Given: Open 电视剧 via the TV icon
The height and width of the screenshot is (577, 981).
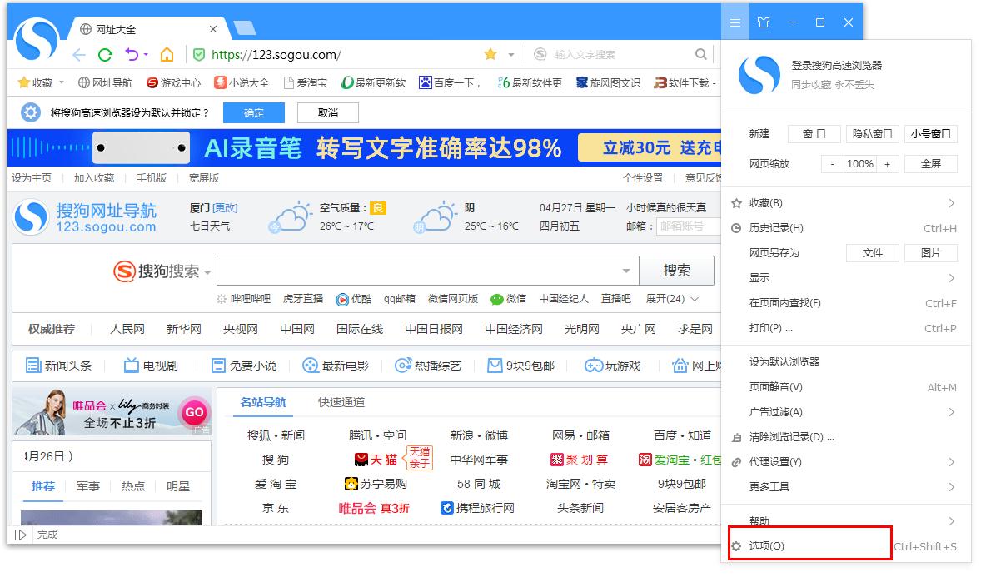Looking at the screenshot, I should tap(131, 366).
